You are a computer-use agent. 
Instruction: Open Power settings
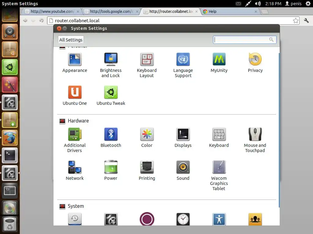(111, 171)
